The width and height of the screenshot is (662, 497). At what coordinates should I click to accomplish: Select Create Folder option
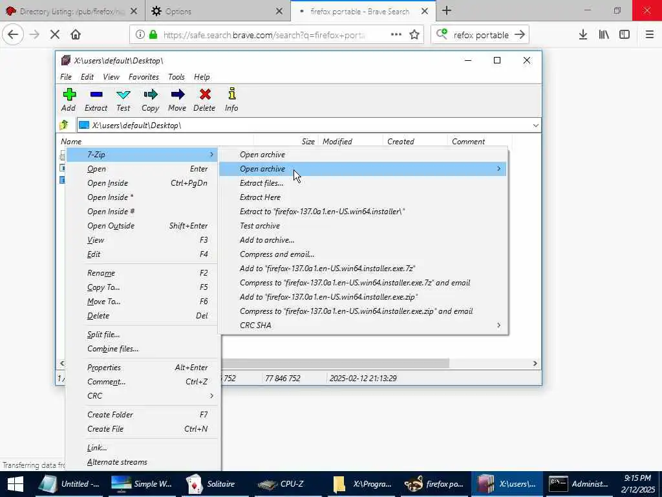point(142,415)
